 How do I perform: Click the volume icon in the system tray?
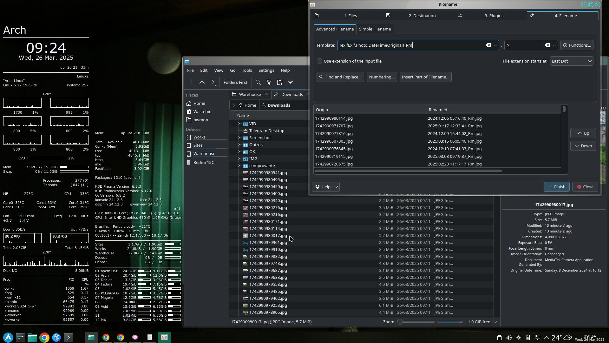tap(509, 338)
